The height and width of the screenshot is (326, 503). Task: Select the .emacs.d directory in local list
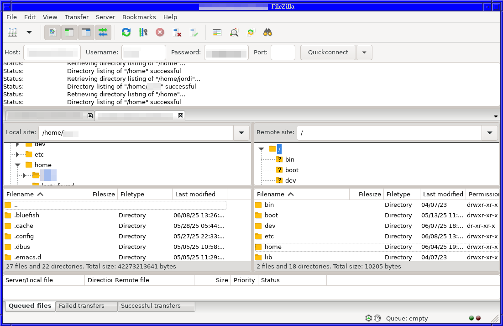(x=115, y=258)
